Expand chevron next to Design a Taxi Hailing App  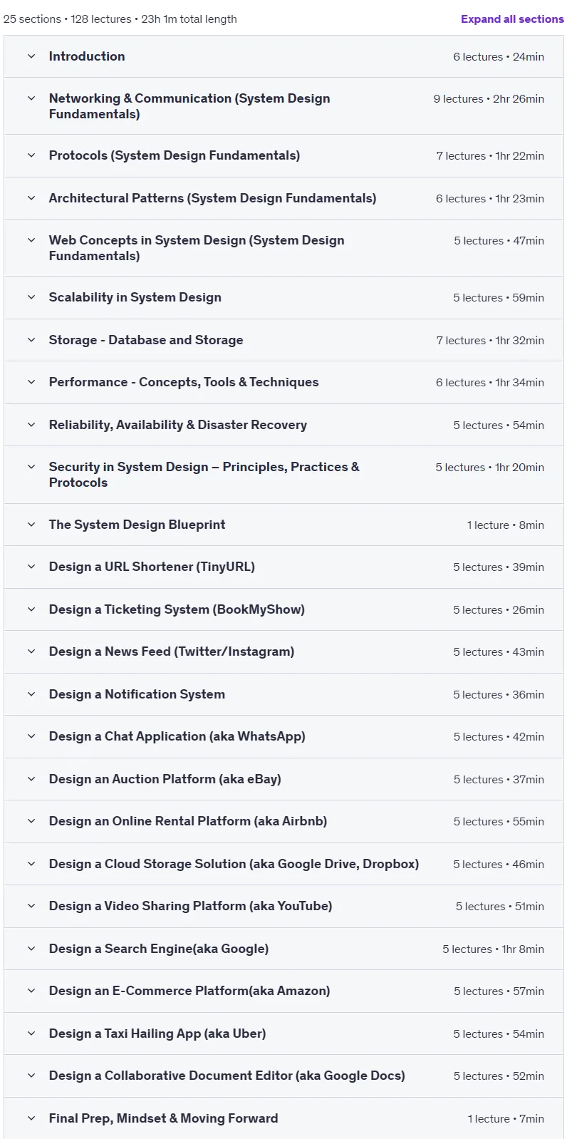[x=31, y=1034]
